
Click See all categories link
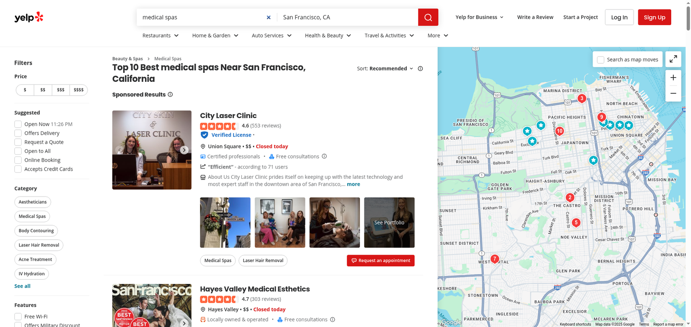[x=22, y=286]
